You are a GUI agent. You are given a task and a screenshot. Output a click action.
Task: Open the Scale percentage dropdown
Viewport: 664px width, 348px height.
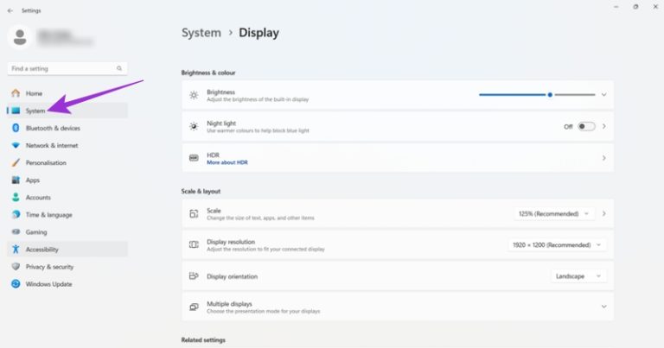(557, 213)
